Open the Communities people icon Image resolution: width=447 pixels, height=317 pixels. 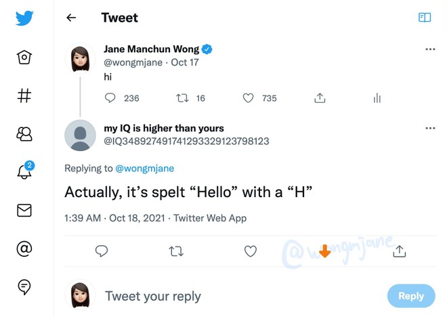[24, 134]
